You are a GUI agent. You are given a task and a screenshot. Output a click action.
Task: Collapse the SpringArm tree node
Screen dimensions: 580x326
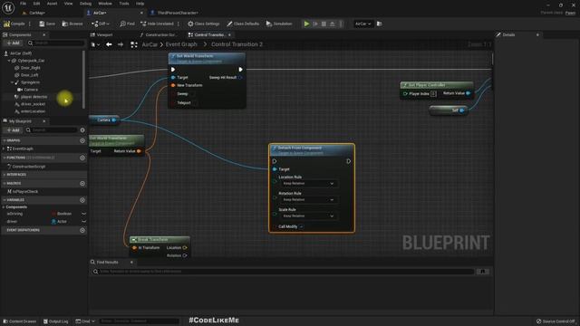12,82
